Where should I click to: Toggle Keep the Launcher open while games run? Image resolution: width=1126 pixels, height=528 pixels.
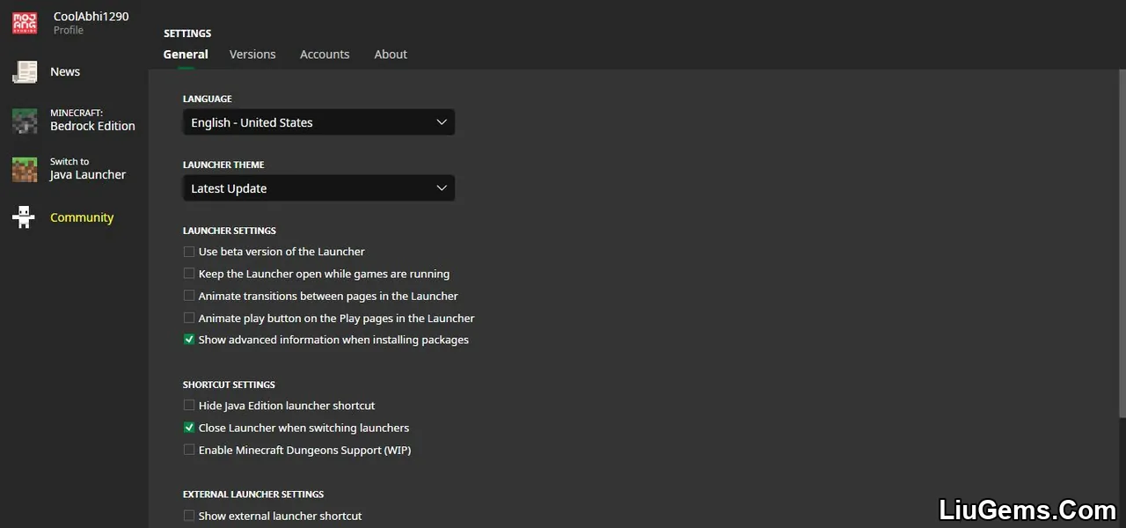[x=189, y=274]
